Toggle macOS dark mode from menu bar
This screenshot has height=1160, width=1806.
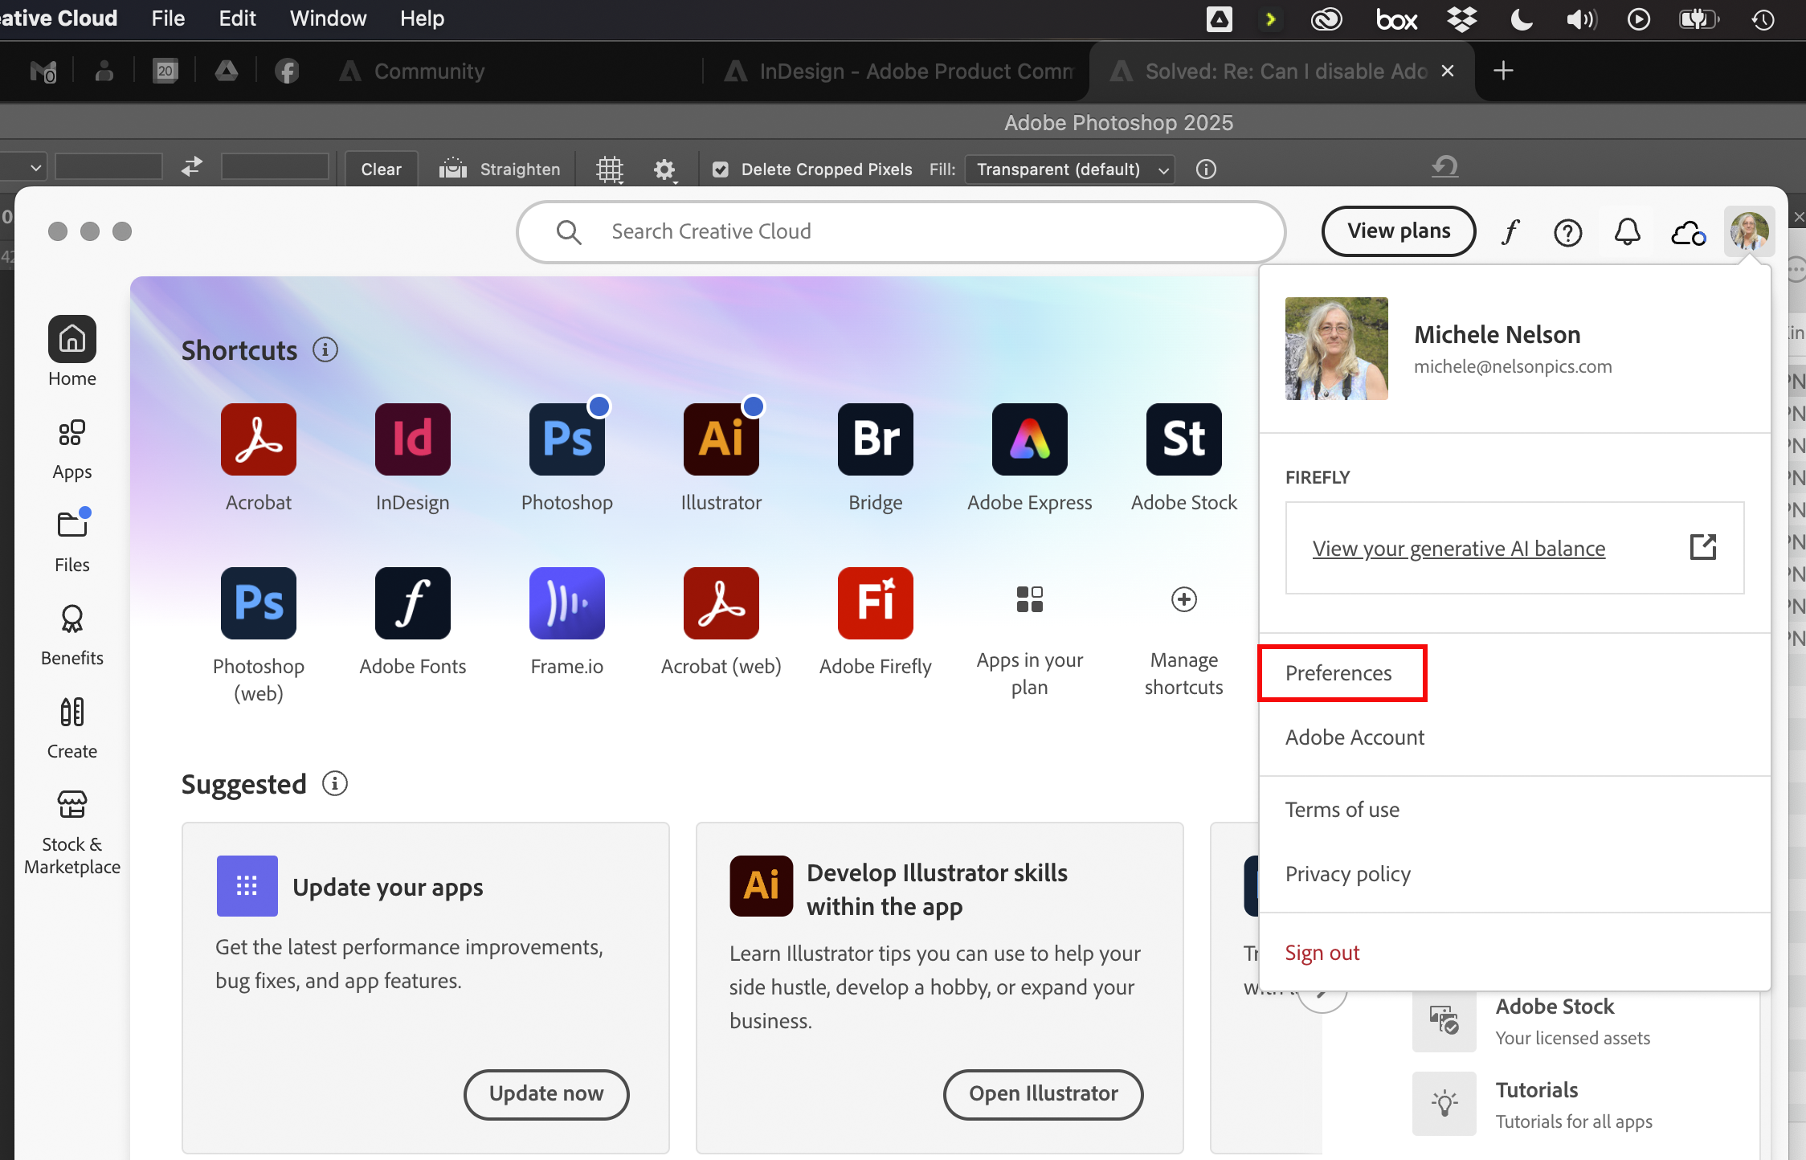(x=1521, y=18)
